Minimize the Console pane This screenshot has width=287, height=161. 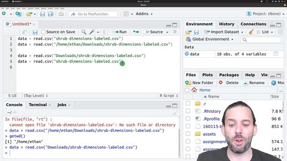point(169,106)
